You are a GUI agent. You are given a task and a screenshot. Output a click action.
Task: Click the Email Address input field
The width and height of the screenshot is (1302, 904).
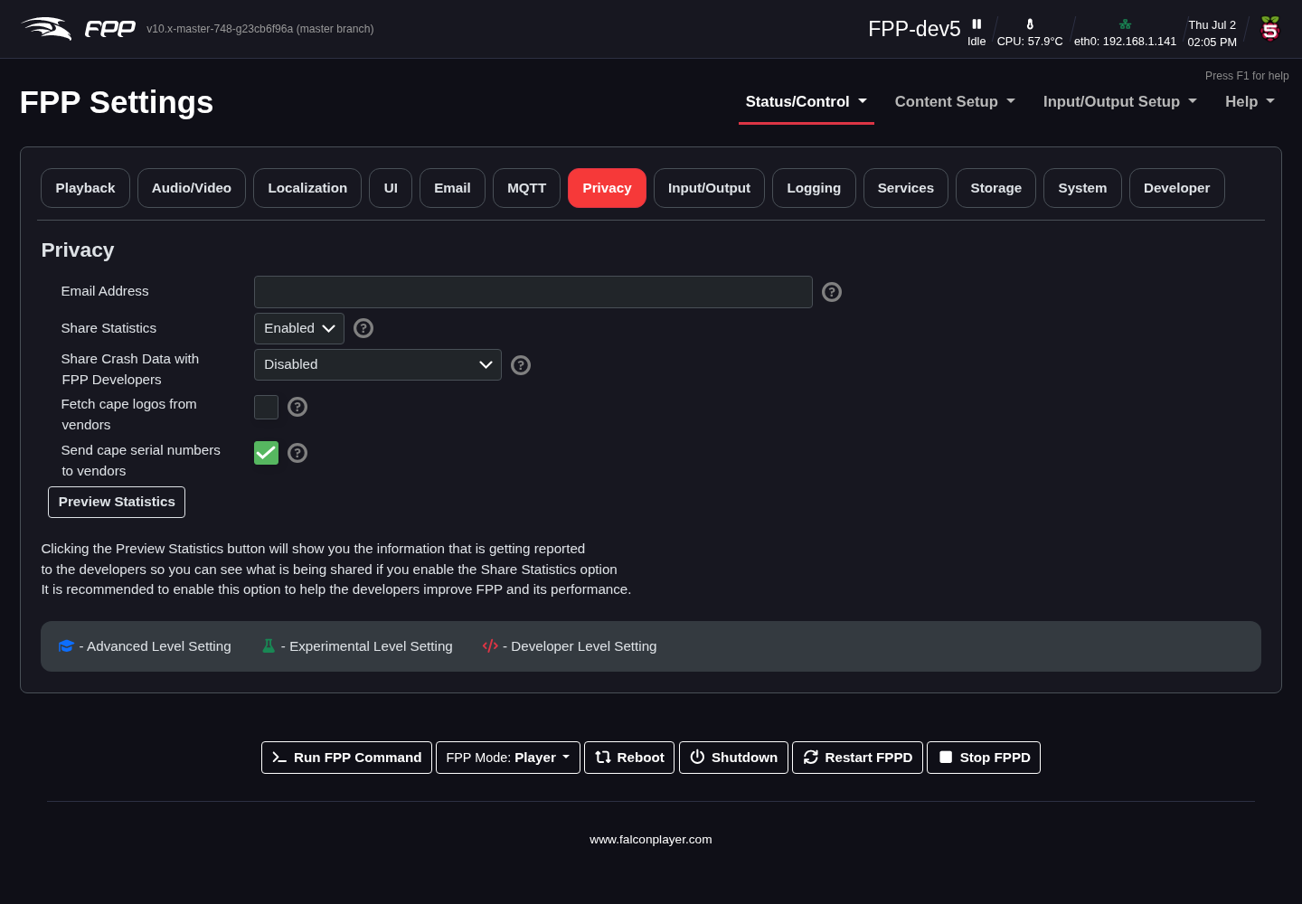[533, 292]
